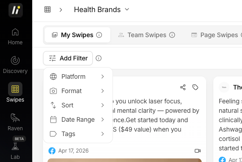The width and height of the screenshot is (242, 162).
Task: Switch to the Page Swipes tab
Action: pos(216,35)
